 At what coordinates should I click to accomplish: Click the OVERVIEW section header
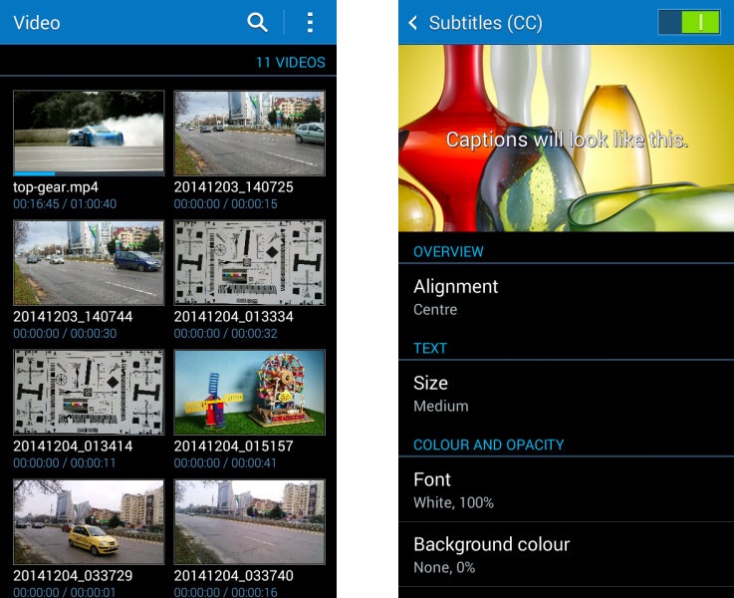pos(448,252)
